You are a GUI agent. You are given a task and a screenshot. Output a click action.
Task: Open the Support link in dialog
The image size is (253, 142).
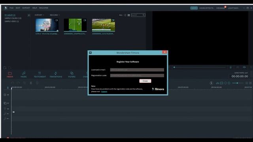click(x=104, y=92)
